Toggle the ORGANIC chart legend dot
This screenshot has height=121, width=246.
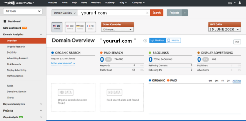tap(150, 80)
